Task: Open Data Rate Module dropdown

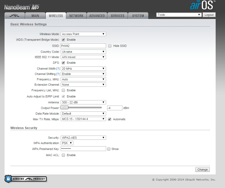Action: [83, 114]
